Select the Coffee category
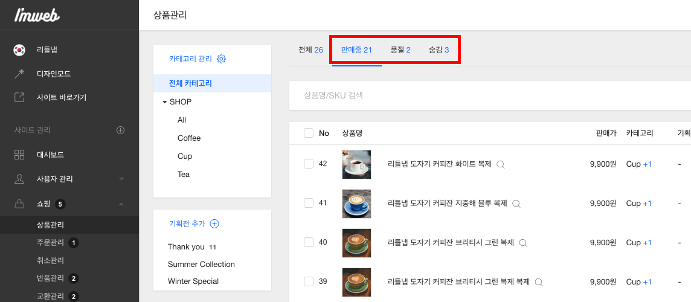This screenshot has height=302, width=691. [x=189, y=138]
